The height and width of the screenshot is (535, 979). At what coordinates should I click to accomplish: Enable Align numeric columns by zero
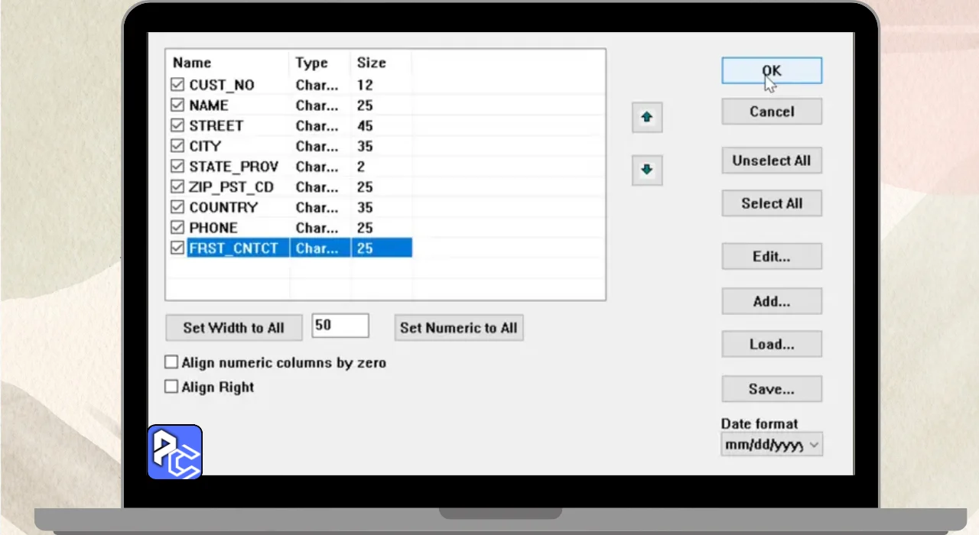tap(172, 362)
